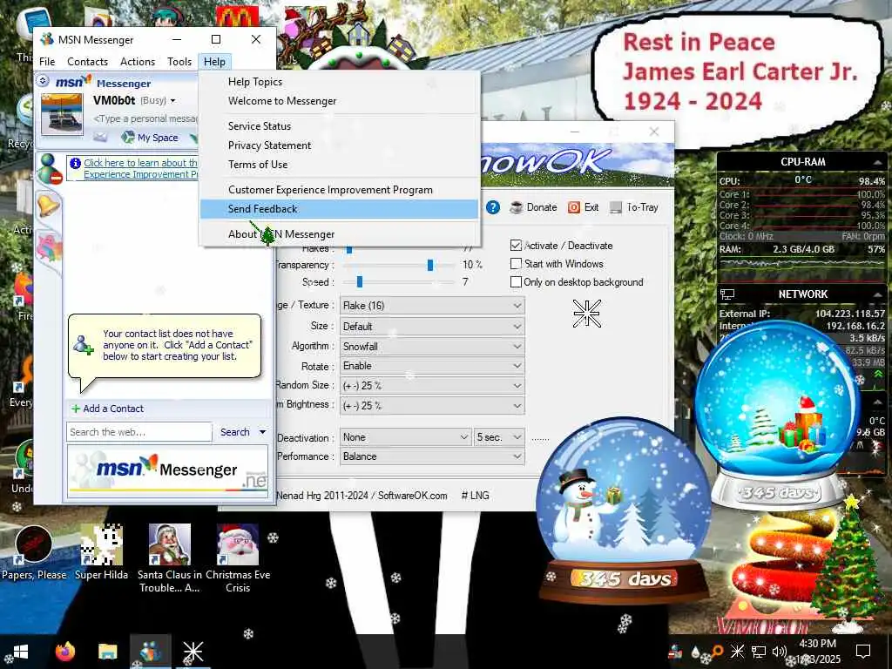Click the Experience Improvement Program link

click(x=140, y=168)
